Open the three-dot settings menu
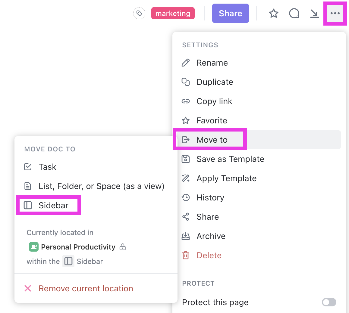The width and height of the screenshot is (349, 313). tap(335, 14)
